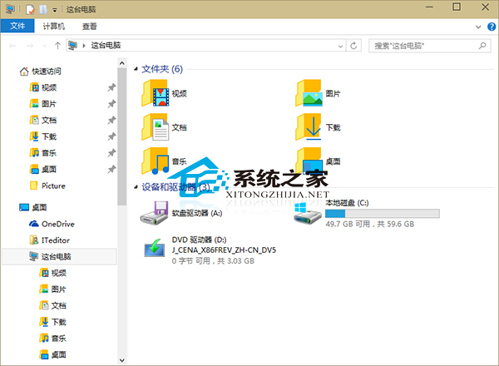Click the 文档 item under 快速访问
The image size is (499, 366).
(x=43, y=120)
